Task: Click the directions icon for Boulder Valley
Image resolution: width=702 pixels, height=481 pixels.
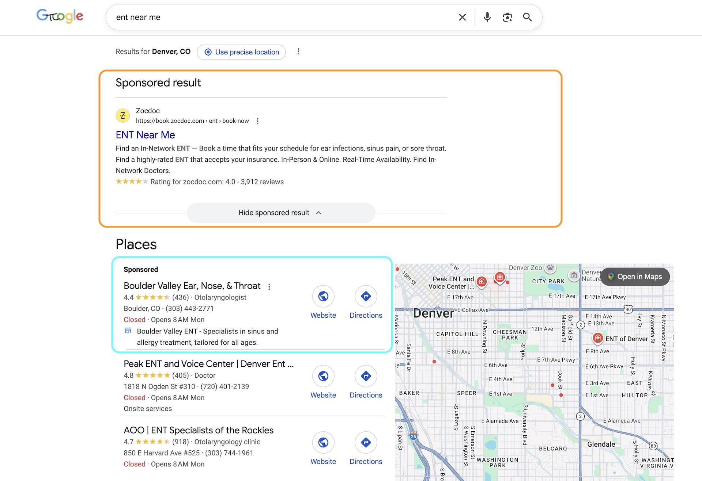Action: pos(366,296)
